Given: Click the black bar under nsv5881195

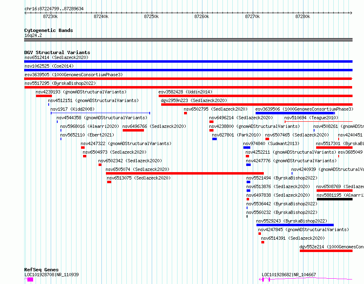Looking at the screenshot, I should [335, 199].
